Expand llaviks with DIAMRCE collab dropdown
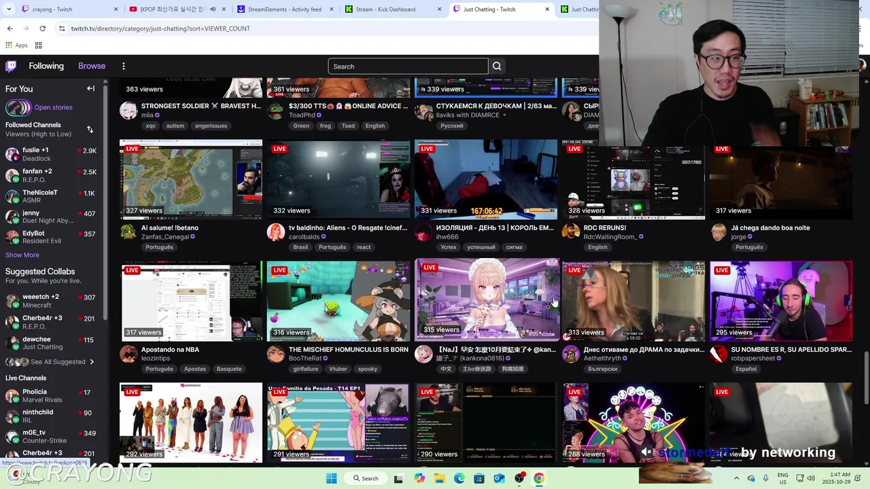This screenshot has height=489, width=870. click(504, 115)
